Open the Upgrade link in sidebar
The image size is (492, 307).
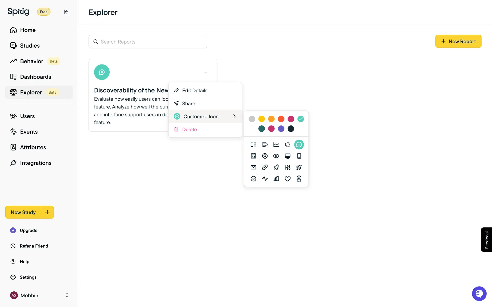tap(28, 231)
